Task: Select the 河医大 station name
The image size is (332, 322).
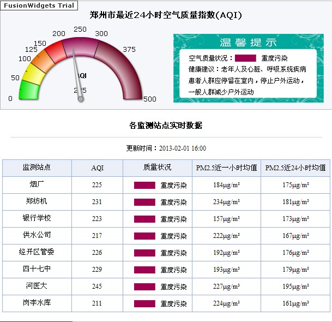Action: click(37, 286)
